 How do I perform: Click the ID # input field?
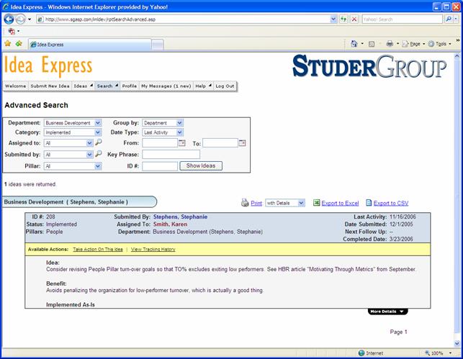(160, 166)
